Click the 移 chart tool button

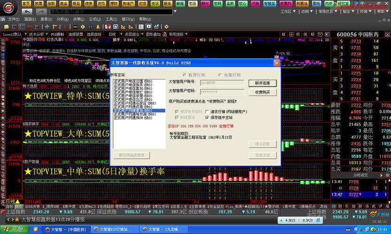point(313,34)
